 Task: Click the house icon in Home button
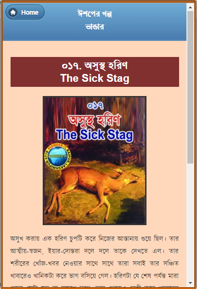(x=13, y=12)
